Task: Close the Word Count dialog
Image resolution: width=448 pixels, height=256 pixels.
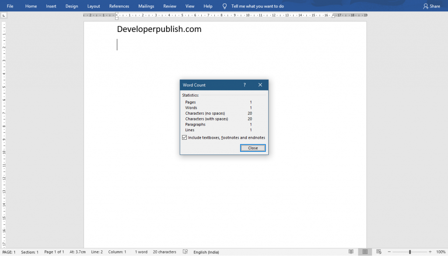Action: click(x=252, y=148)
